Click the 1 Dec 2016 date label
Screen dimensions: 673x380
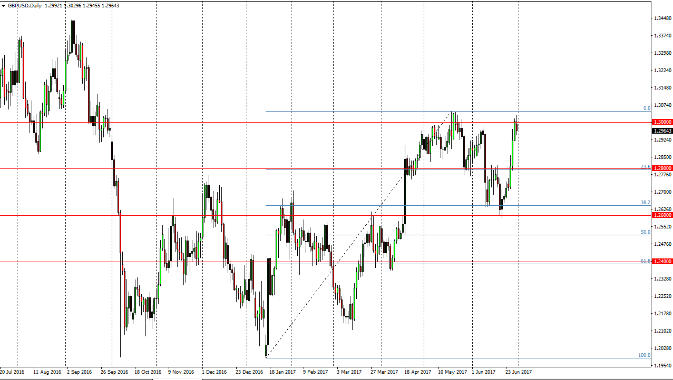tap(216, 372)
